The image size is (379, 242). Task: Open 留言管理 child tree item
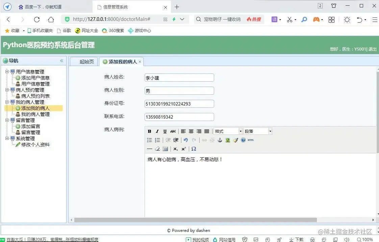click(x=30, y=132)
